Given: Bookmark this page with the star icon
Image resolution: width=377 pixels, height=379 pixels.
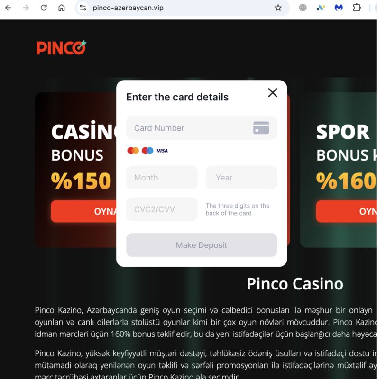Looking at the screenshot, I should point(278,8).
